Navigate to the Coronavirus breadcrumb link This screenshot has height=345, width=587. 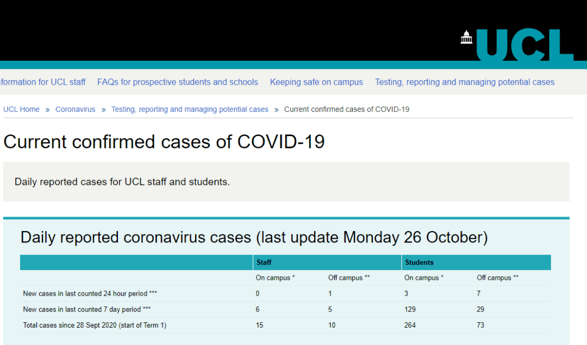(x=75, y=110)
